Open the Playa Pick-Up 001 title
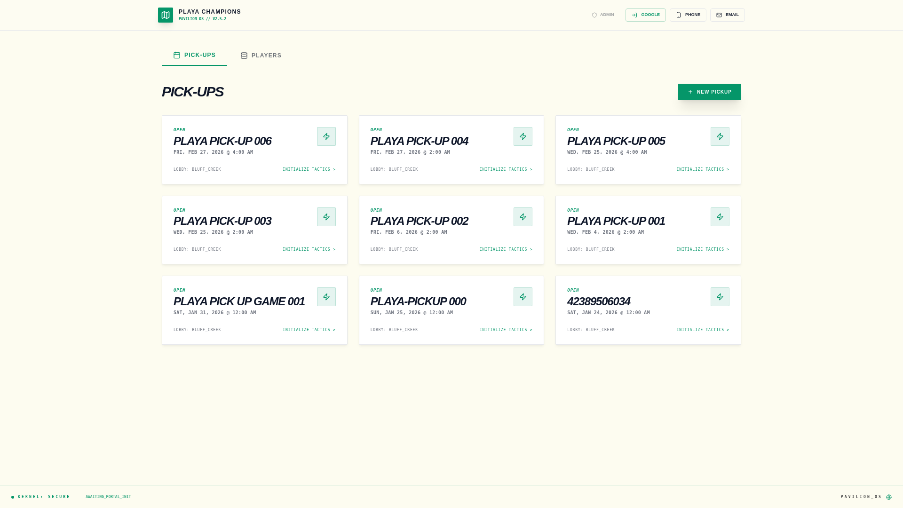Screen dimensions: 903x508 pos(616,221)
